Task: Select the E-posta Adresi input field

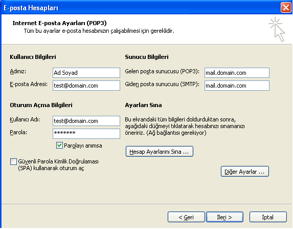Action: (x=86, y=86)
